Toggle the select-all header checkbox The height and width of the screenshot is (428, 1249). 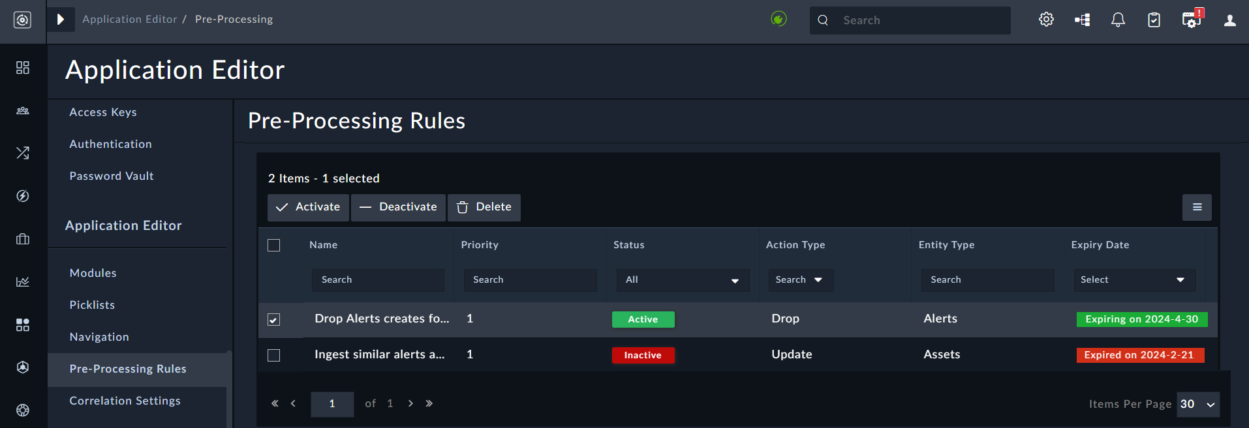(274, 245)
